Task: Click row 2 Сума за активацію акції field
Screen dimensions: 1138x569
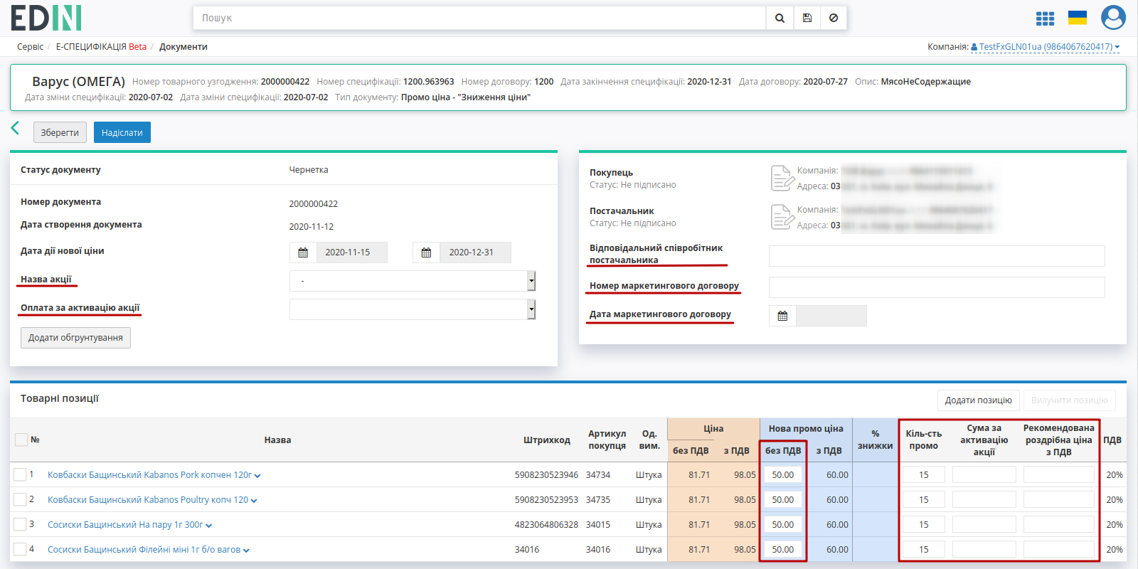Action: [x=984, y=499]
